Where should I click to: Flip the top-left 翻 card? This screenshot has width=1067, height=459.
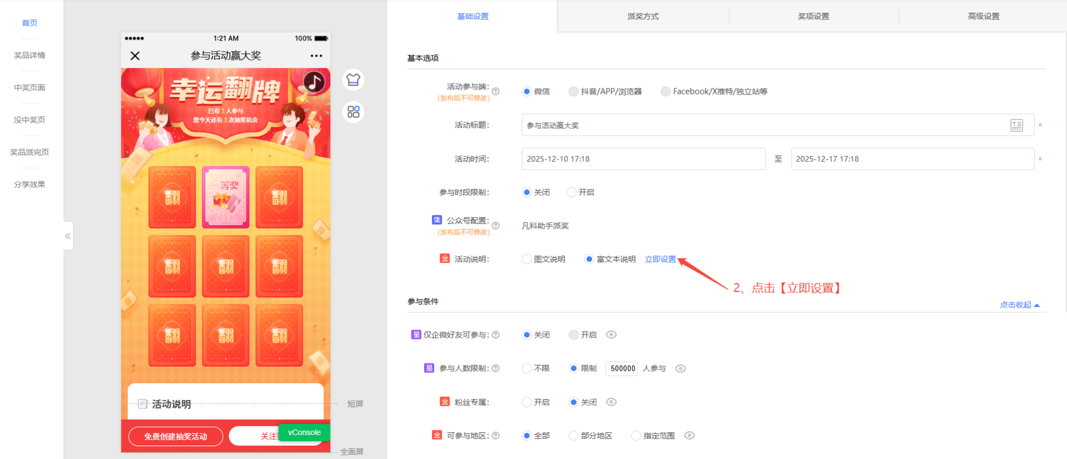tap(172, 197)
